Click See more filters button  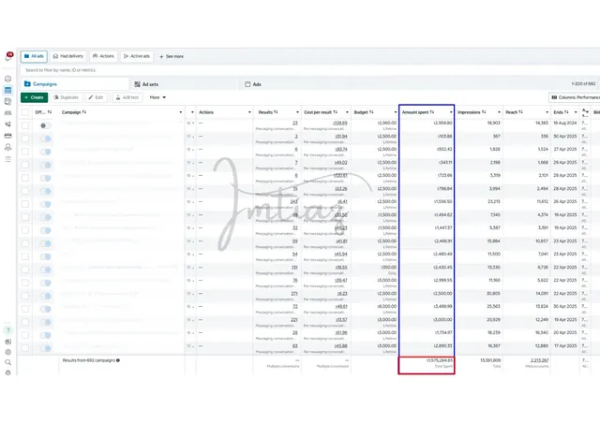pyautogui.click(x=172, y=56)
